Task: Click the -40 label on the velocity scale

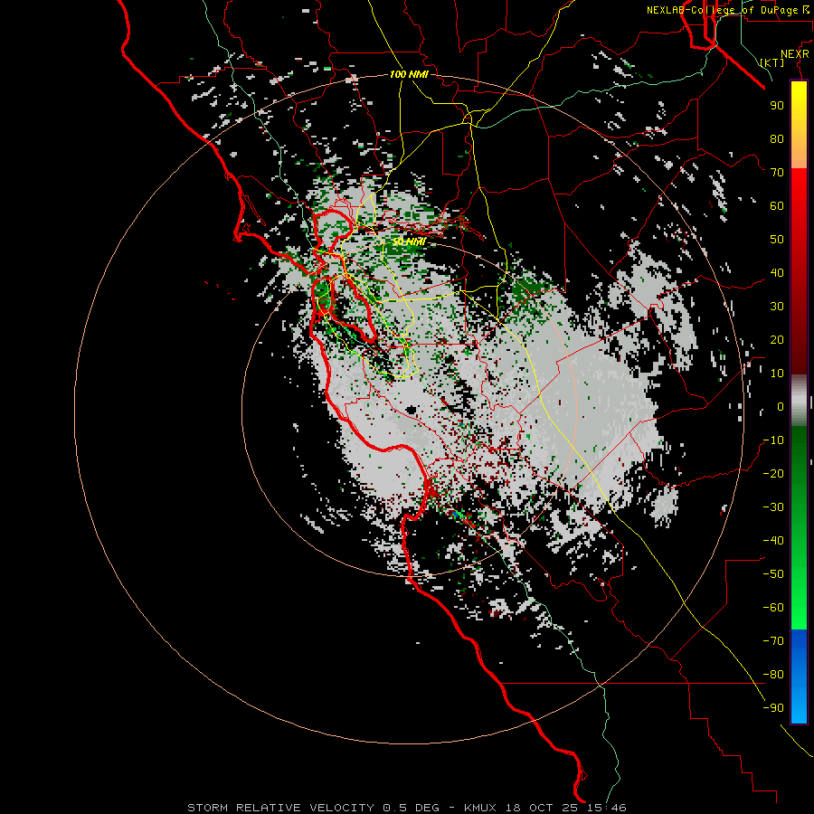Action: click(x=773, y=541)
